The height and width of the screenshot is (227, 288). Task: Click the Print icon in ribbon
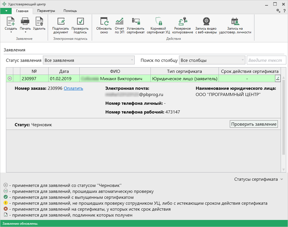click(x=25, y=22)
